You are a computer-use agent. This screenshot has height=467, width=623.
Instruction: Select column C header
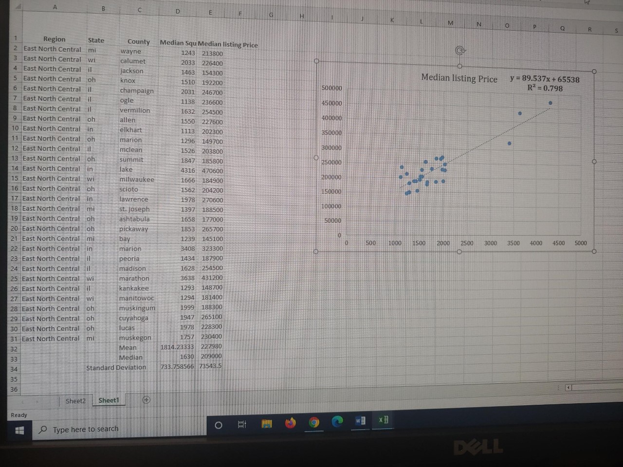click(x=140, y=9)
